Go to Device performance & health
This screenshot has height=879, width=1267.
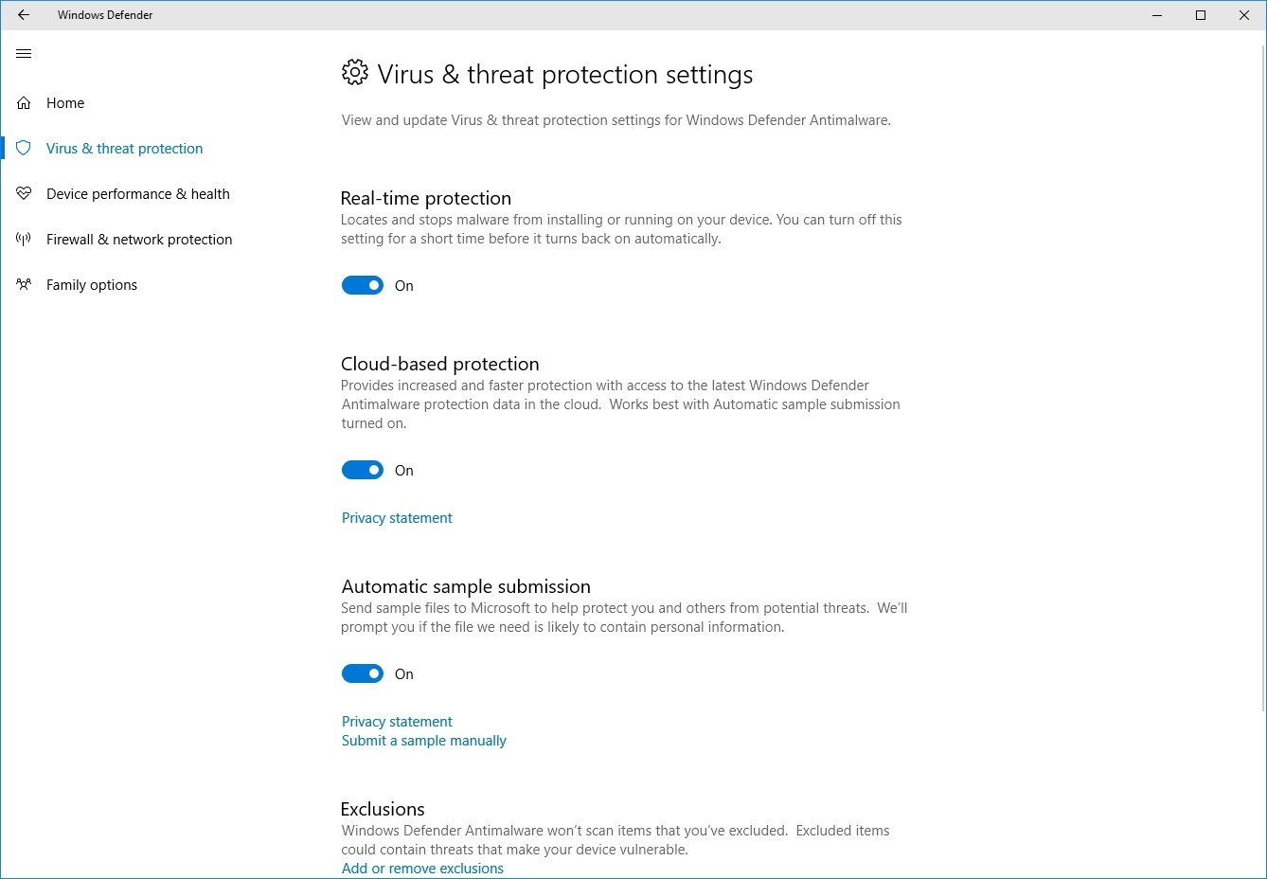pos(138,194)
